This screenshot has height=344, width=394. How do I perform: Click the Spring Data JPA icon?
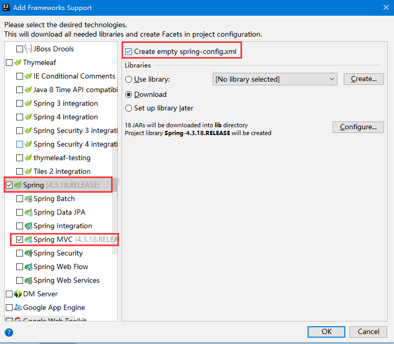(28, 212)
